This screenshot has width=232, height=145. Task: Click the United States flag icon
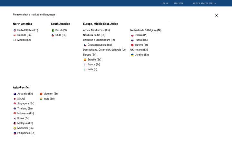click(15, 30)
